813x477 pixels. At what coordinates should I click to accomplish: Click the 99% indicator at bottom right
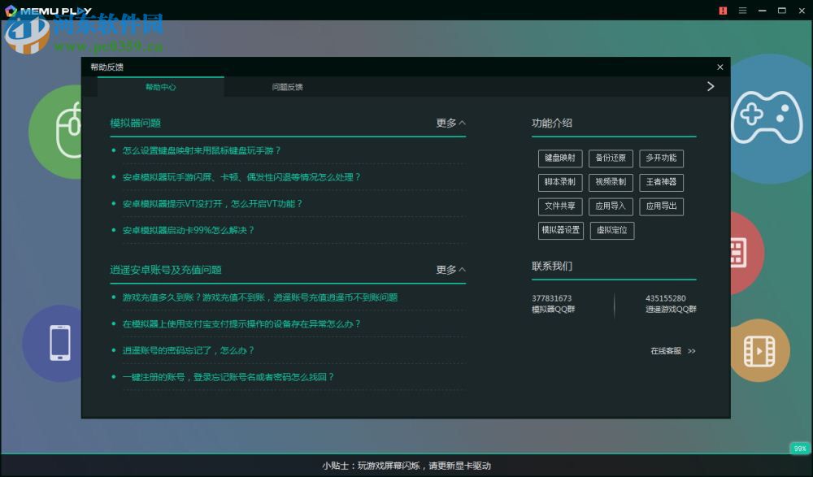[x=798, y=448]
